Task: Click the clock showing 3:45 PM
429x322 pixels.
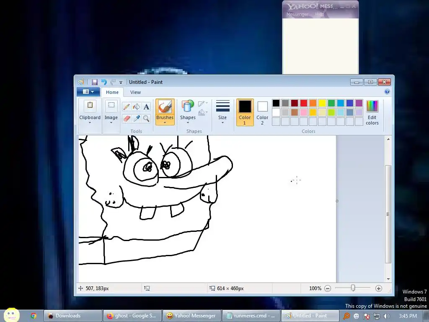Action: pyautogui.click(x=408, y=316)
